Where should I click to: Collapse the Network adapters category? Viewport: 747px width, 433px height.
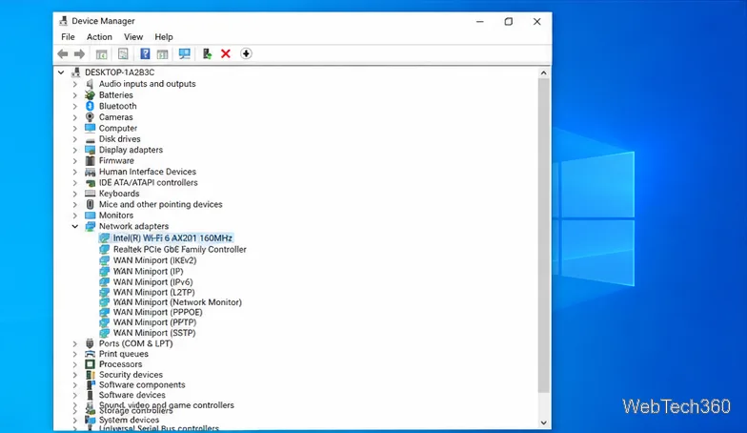pyautogui.click(x=74, y=226)
